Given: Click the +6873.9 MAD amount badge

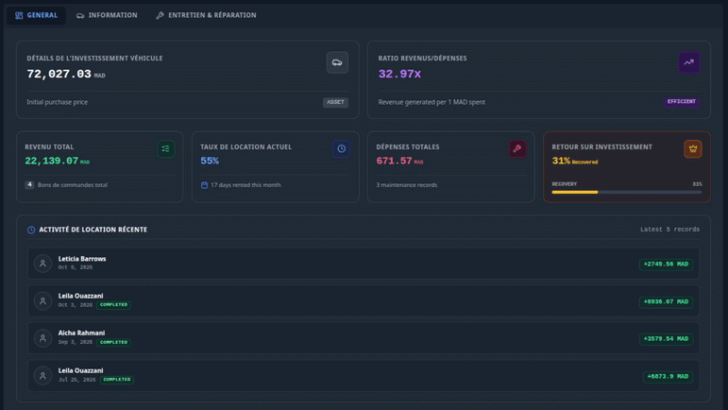Looking at the screenshot, I should tap(668, 377).
